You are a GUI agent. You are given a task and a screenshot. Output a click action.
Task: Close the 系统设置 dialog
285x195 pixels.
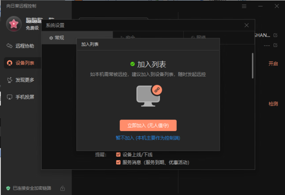point(246,25)
